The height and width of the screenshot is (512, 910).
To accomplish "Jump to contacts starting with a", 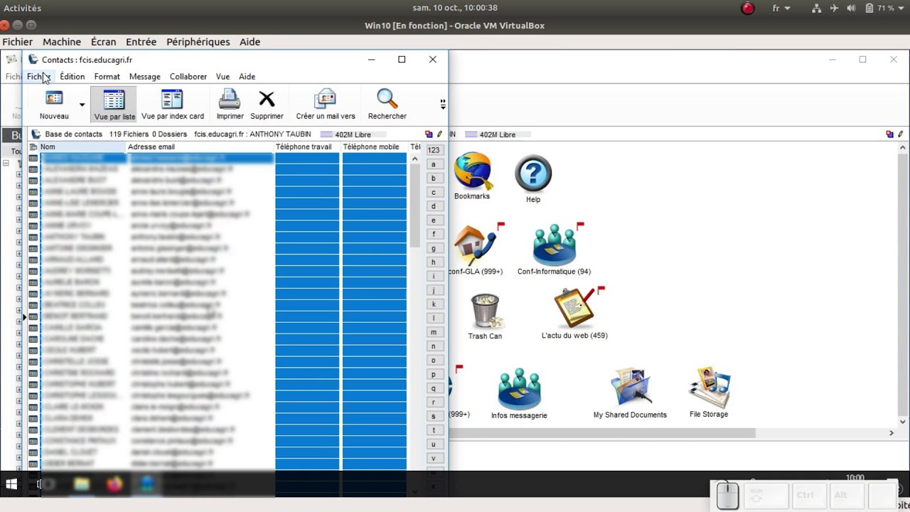I will click(x=434, y=164).
